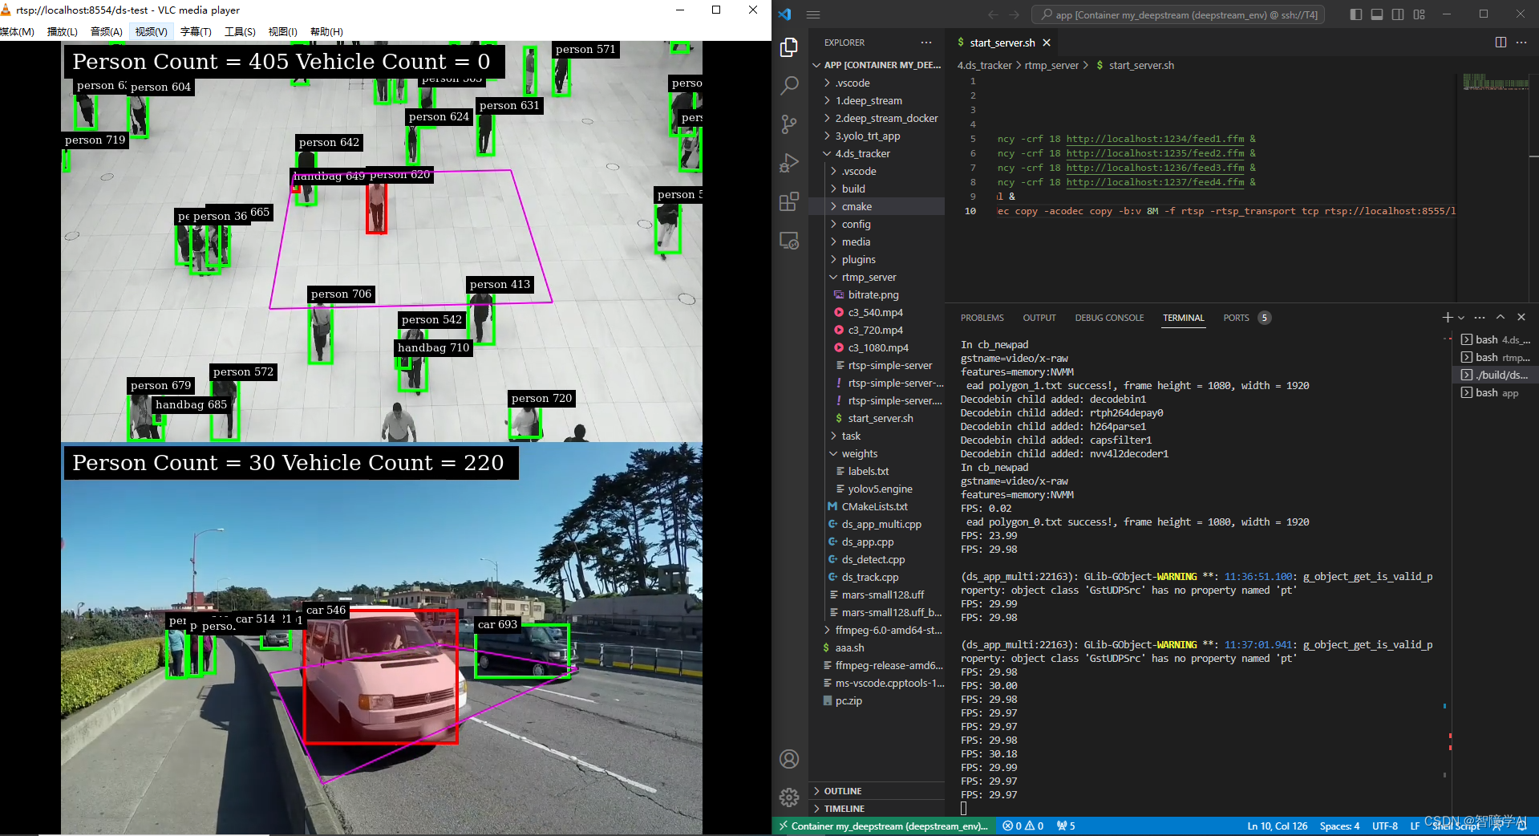Select the bash rtmp terminal instance

tap(1496, 358)
